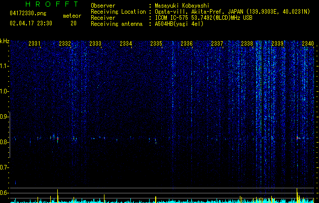Screen dimensions: 319x203
Task: Click the meteor count value 20
Action: (74, 23)
